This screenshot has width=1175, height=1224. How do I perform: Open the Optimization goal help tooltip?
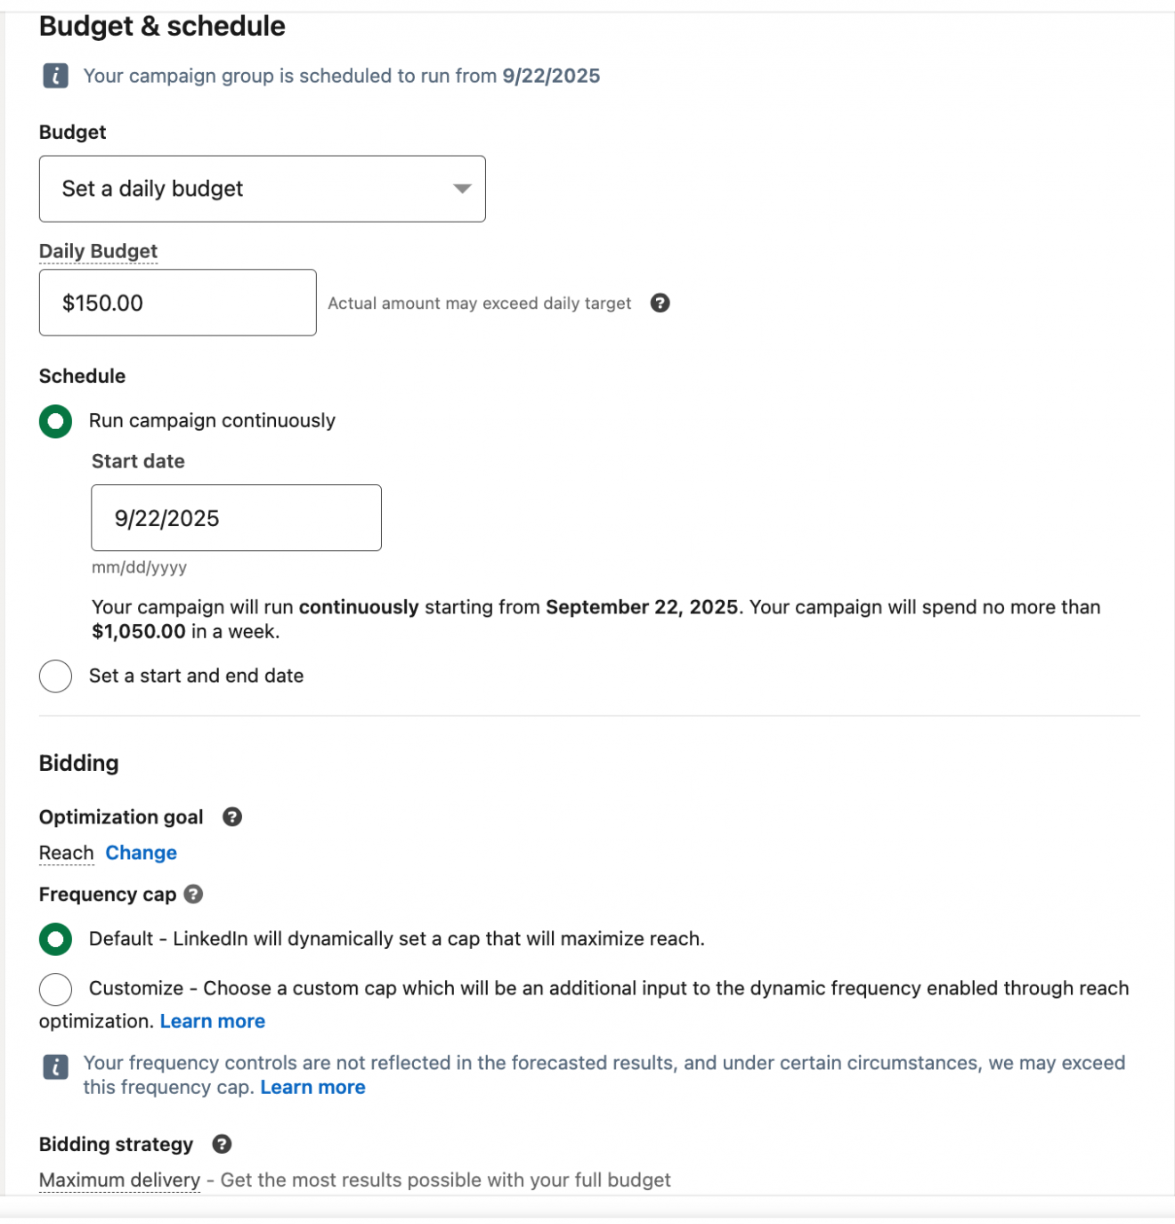point(231,817)
